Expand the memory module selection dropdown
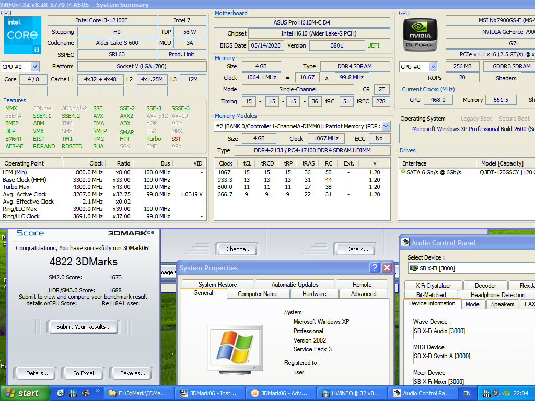 pos(386,126)
